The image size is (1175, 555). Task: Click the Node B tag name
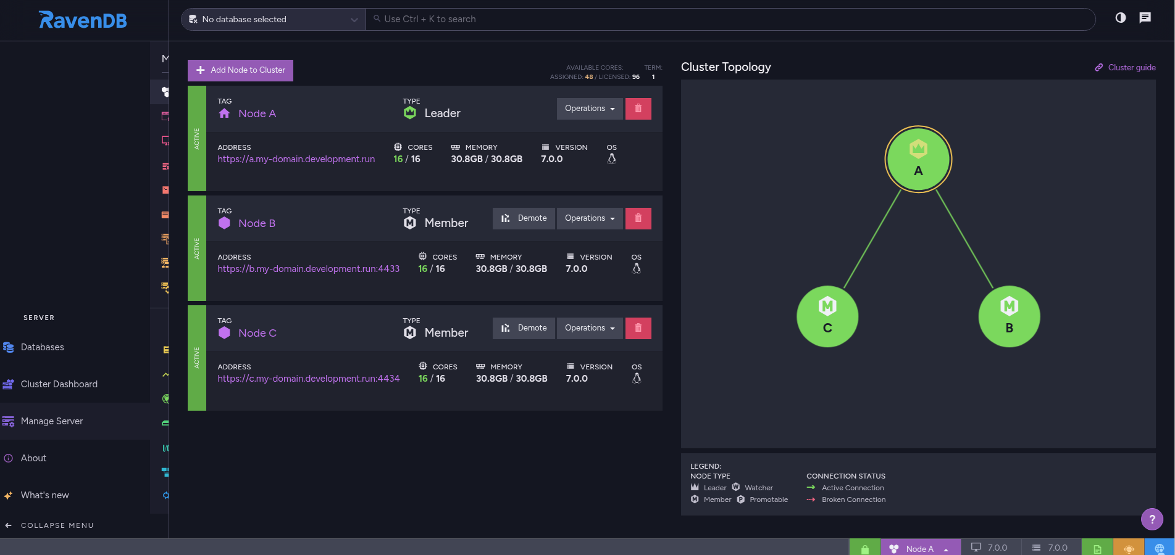(x=257, y=223)
